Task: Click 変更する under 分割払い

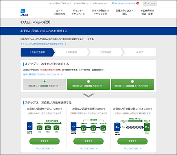Action: pyautogui.click(x=88, y=141)
